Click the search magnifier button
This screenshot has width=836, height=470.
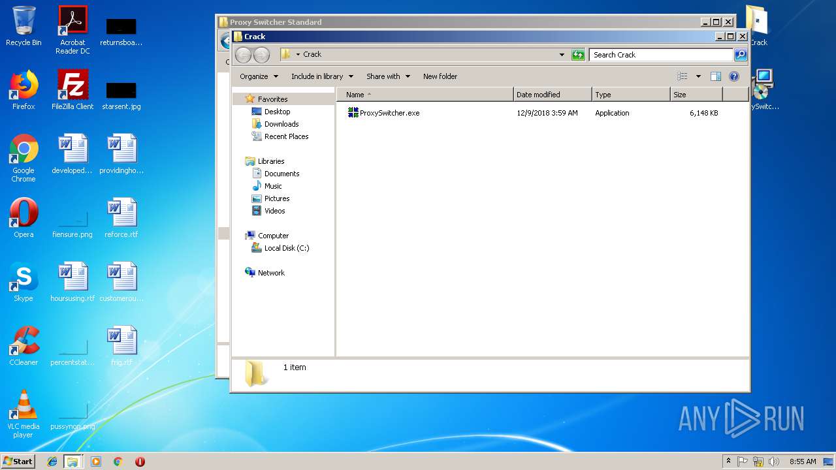(x=741, y=55)
